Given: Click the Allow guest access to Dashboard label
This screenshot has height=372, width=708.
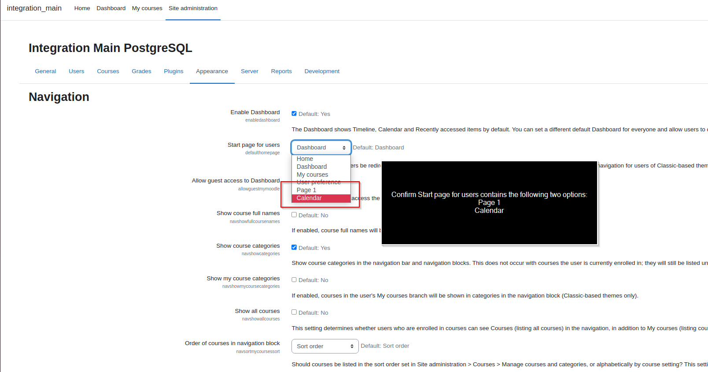Looking at the screenshot, I should [x=236, y=180].
